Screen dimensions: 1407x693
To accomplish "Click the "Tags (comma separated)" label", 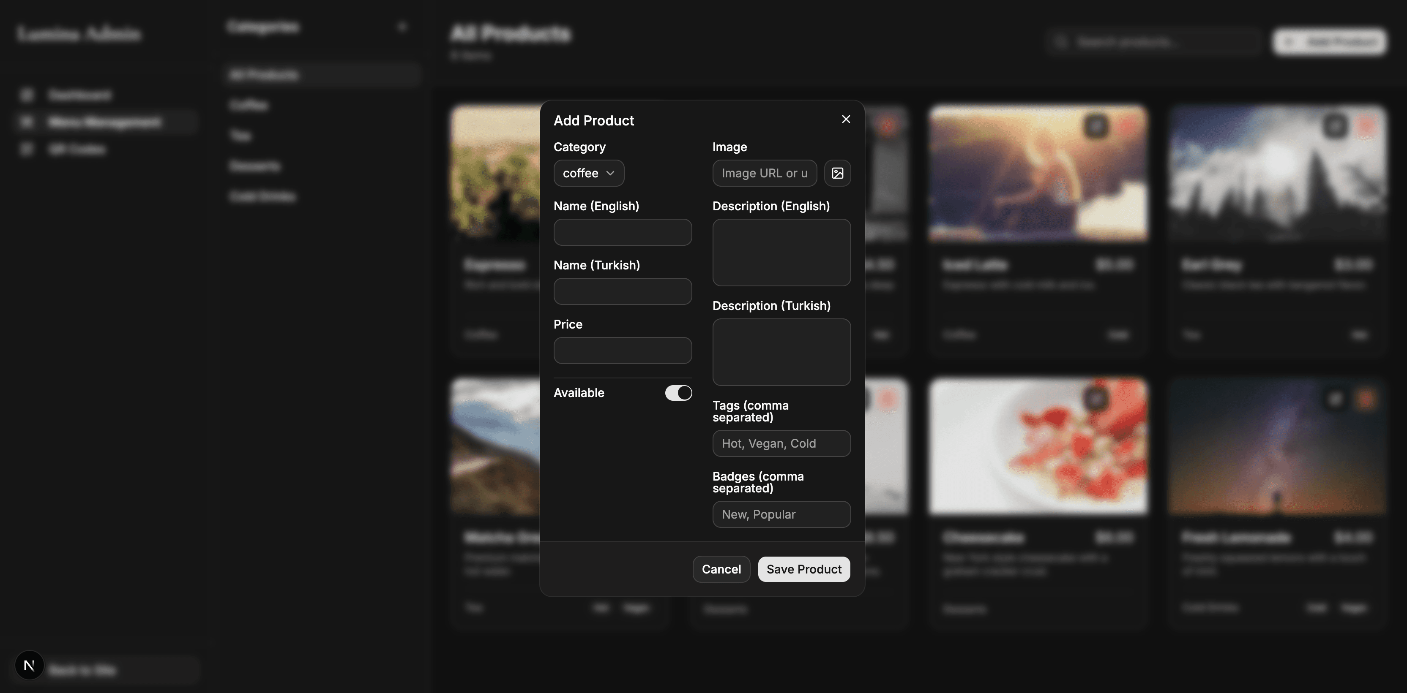I will (x=751, y=411).
